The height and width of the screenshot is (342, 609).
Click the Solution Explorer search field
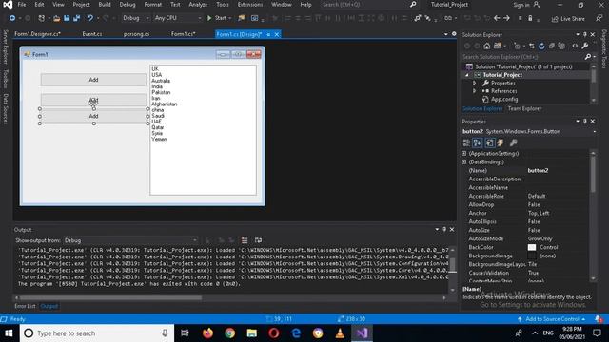(522, 57)
